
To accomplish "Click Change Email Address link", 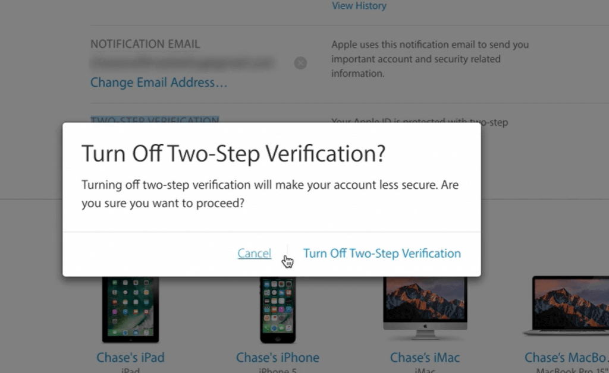I will (158, 82).
